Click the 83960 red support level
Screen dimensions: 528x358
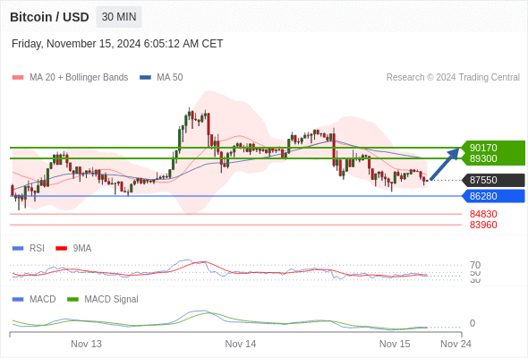click(x=483, y=225)
